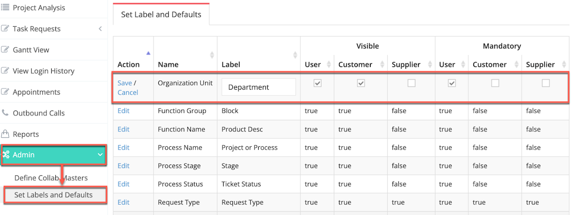The image size is (571, 215).
Task: Click the Admin gears icon
Action: click(x=6, y=155)
